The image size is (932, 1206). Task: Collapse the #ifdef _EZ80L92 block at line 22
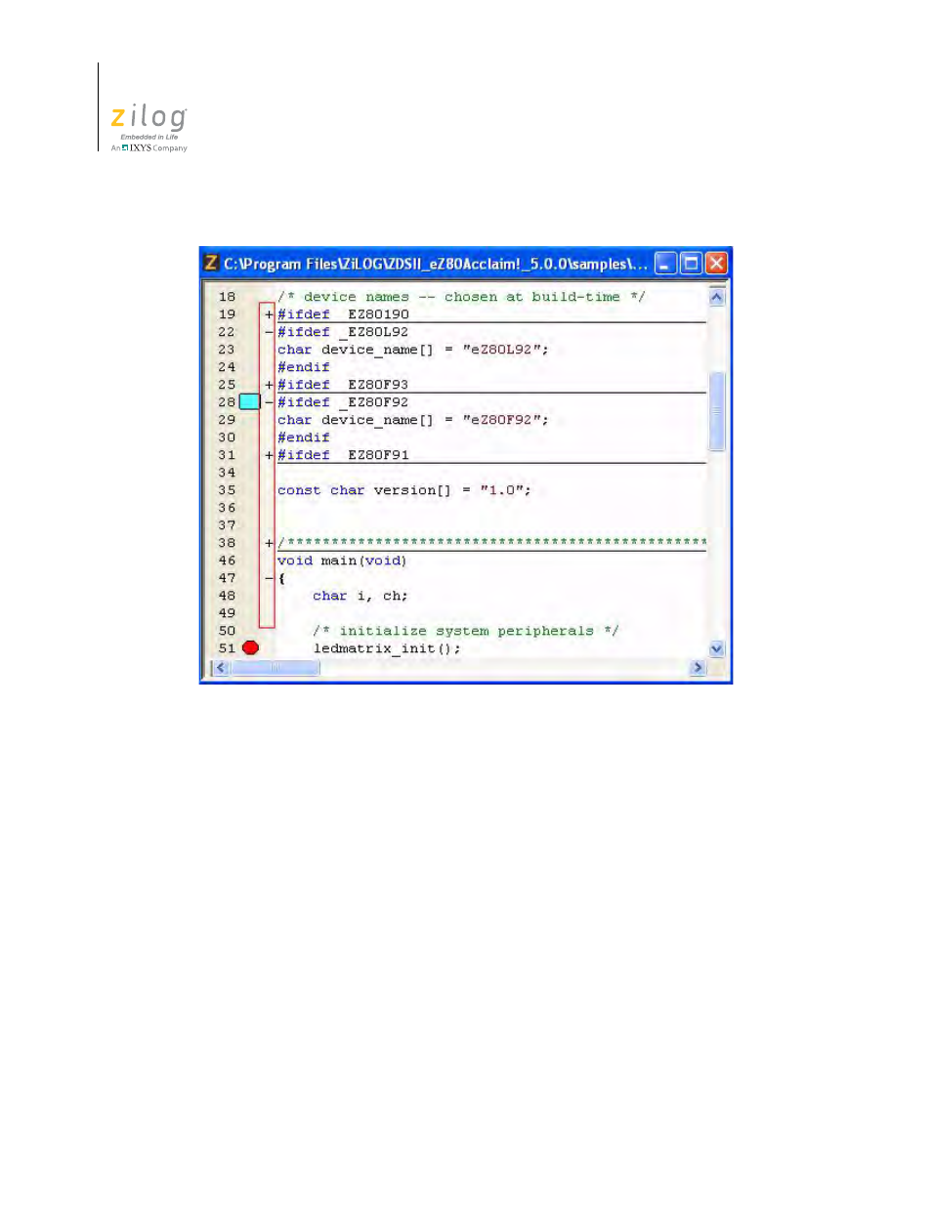(x=269, y=332)
